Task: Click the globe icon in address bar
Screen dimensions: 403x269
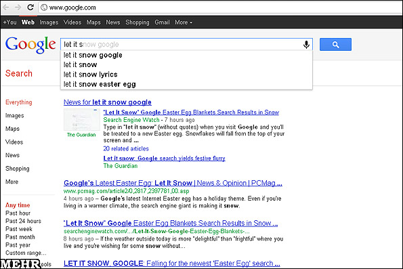Action: 44,7
